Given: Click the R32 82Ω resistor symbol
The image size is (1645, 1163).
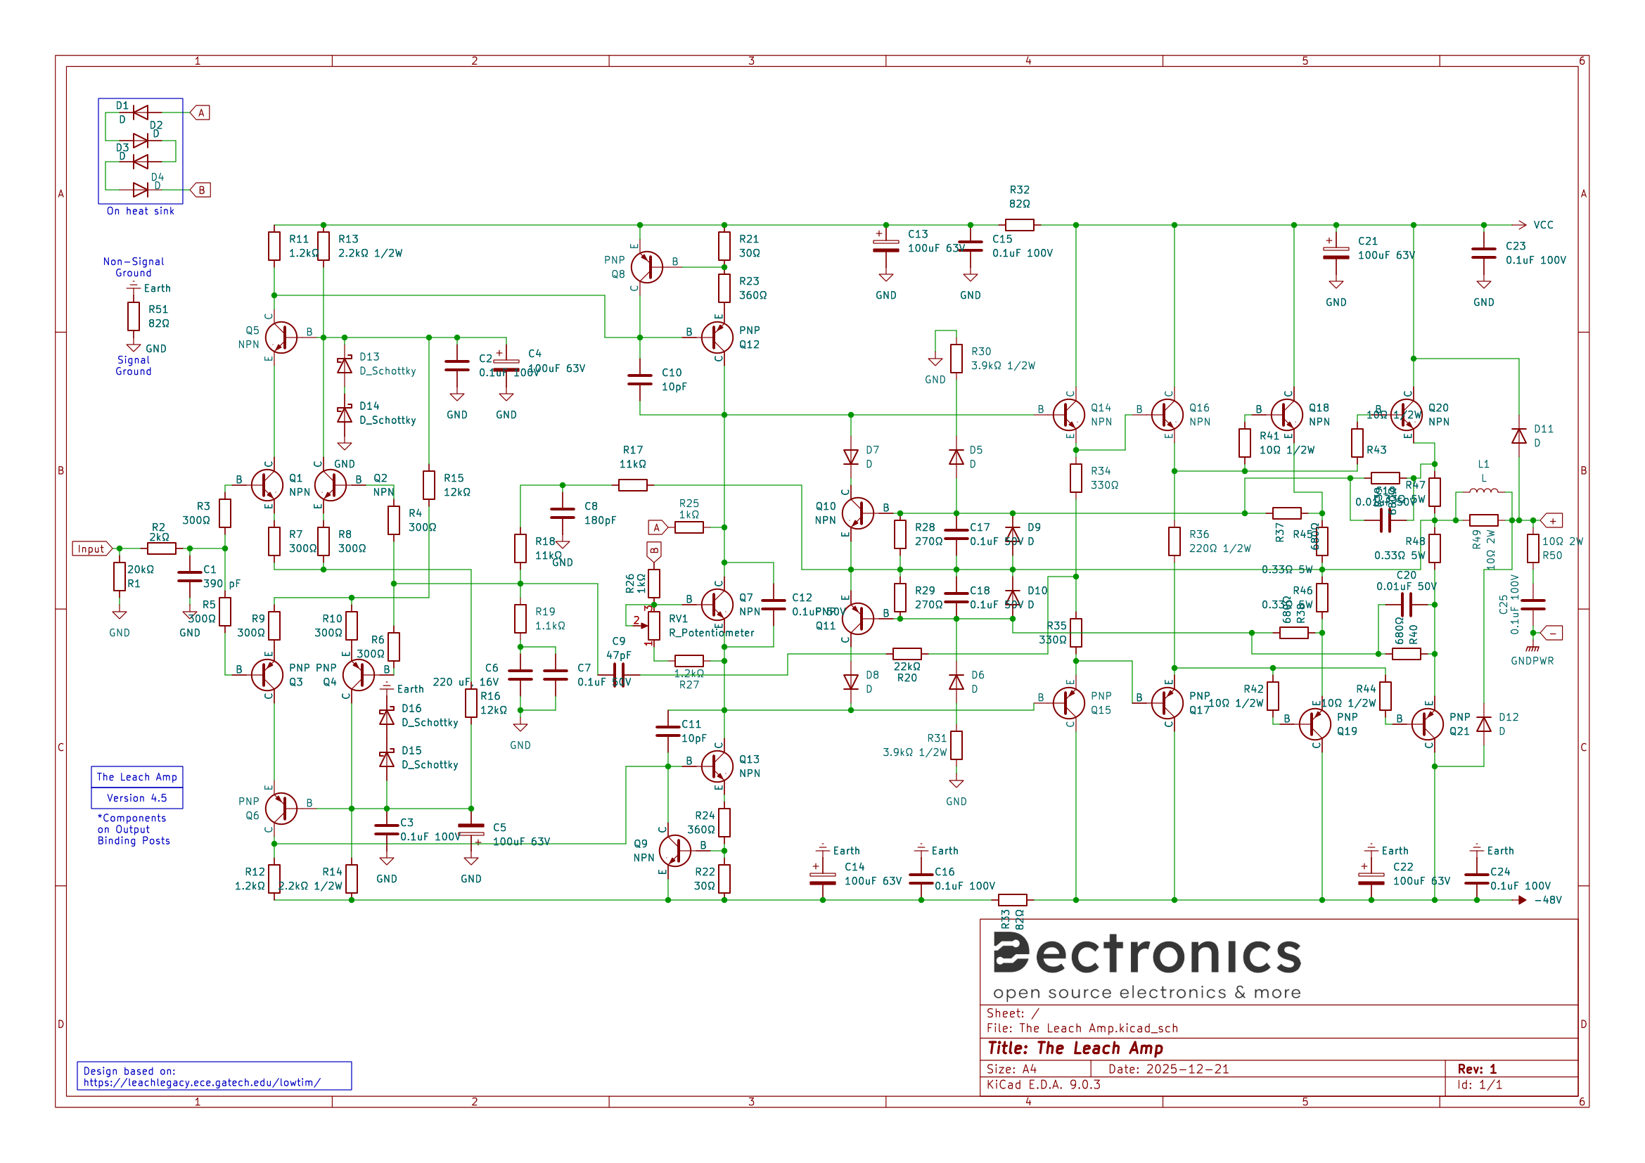Looking at the screenshot, I should click(1020, 225).
